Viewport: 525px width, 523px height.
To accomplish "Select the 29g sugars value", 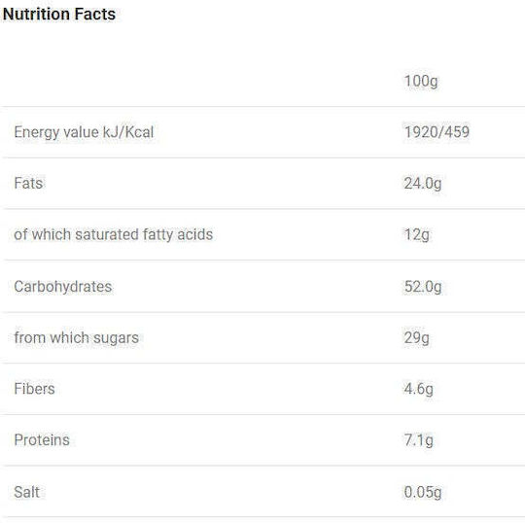I will coord(416,337).
